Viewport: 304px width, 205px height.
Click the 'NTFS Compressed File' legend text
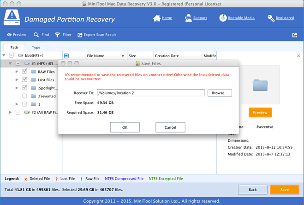tap(124, 179)
